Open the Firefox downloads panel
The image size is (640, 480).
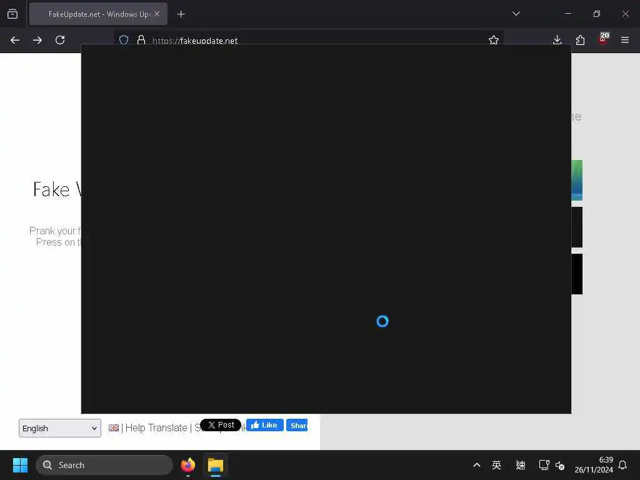(557, 40)
